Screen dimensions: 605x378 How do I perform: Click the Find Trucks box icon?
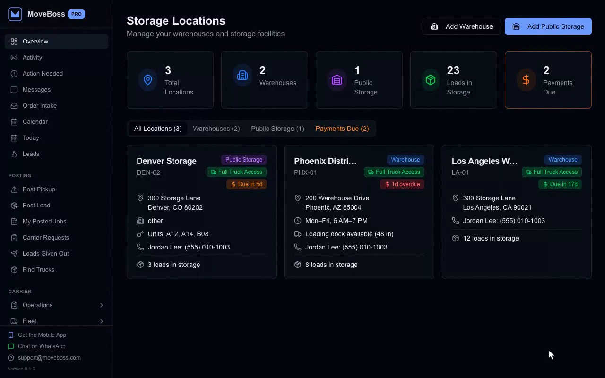(14, 270)
